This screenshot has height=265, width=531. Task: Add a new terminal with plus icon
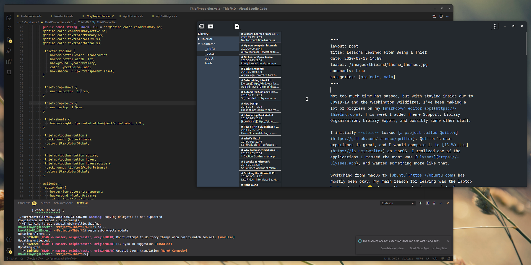coord(420,203)
